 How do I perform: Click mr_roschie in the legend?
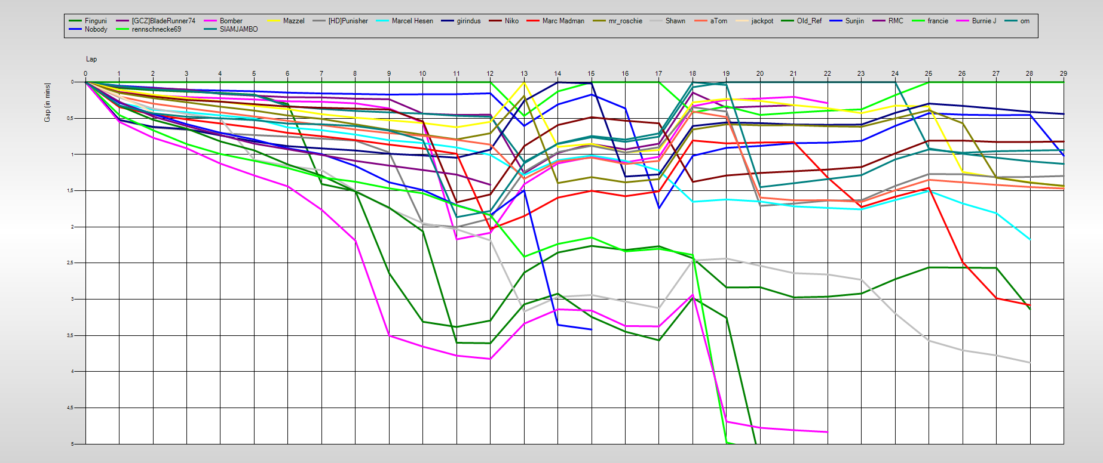[x=625, y=21]
